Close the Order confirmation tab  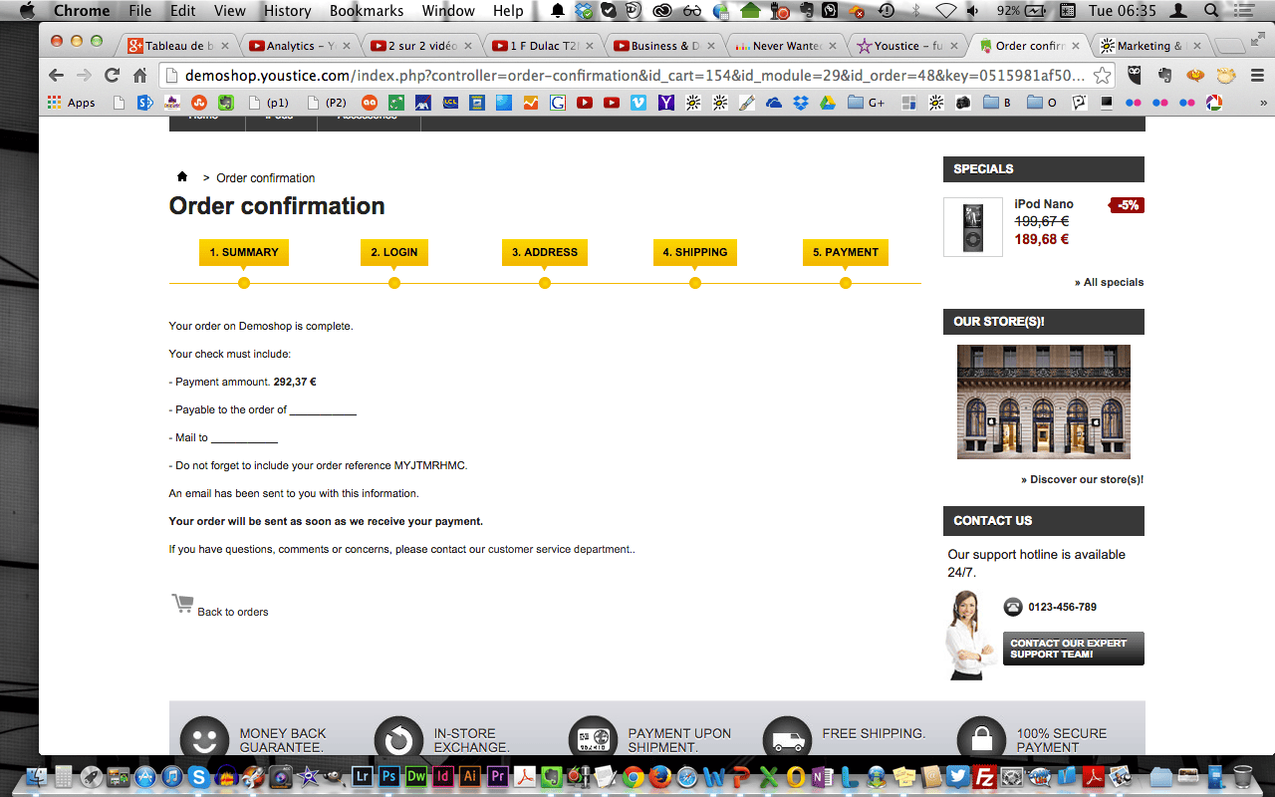click(x=1076, y=46)
